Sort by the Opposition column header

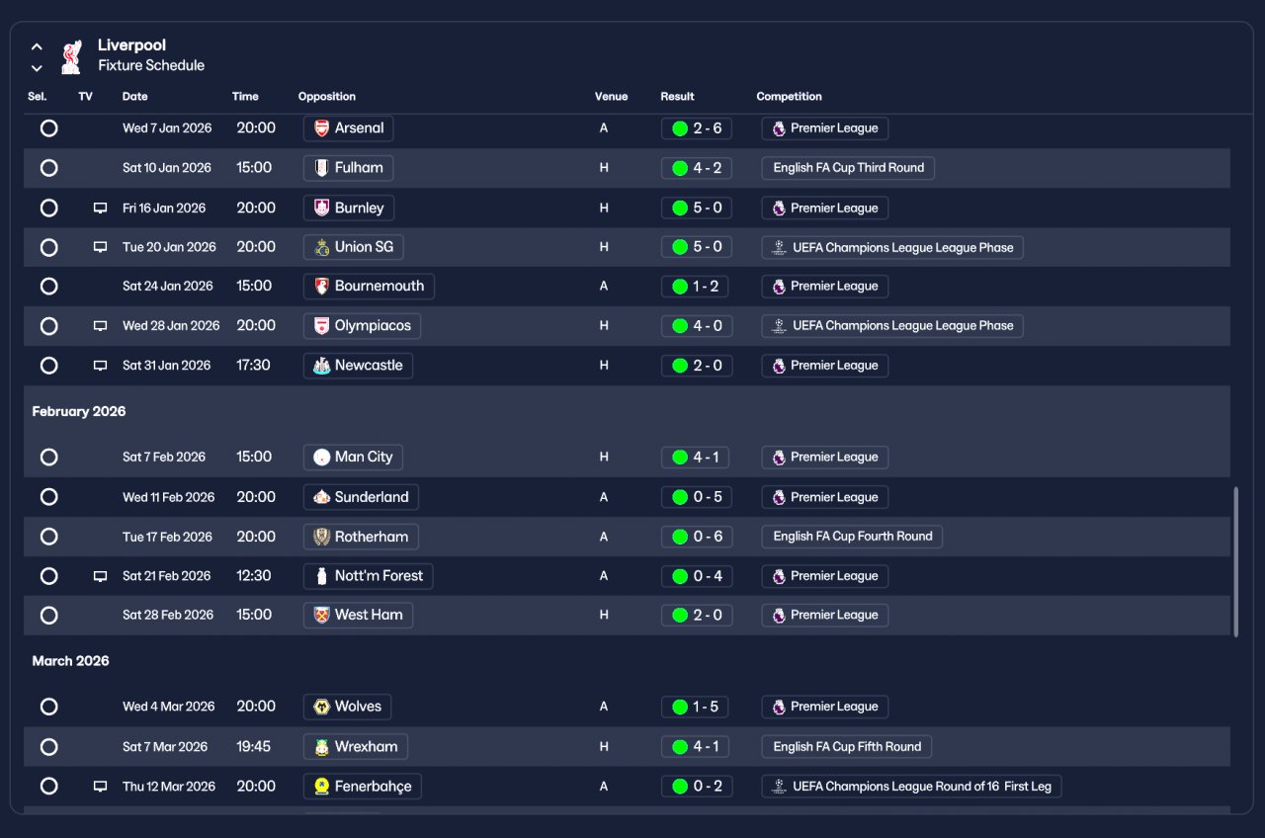tap(327, 97)
